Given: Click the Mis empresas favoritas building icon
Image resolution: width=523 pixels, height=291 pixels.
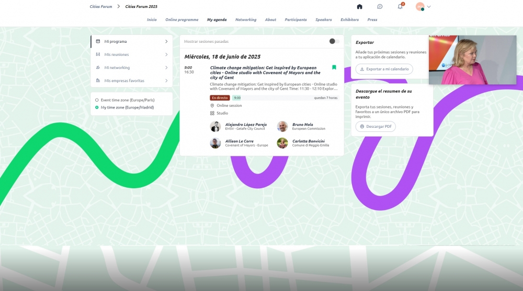Looking at the screenshot, I should click(98, 80).
